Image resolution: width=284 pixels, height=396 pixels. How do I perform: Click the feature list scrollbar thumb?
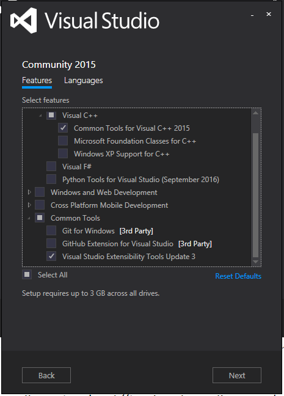(255, 195)
